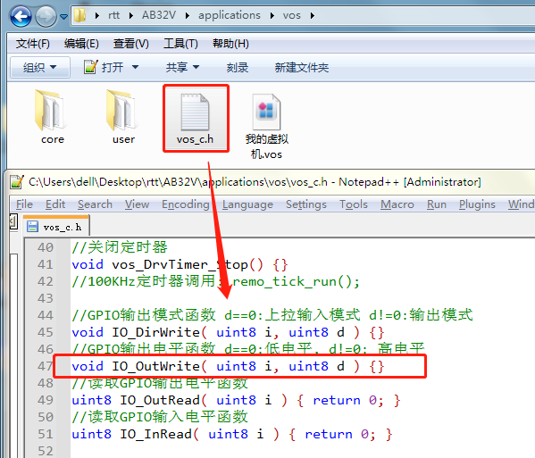Open the 查看(V) menu

pos(131,44)
